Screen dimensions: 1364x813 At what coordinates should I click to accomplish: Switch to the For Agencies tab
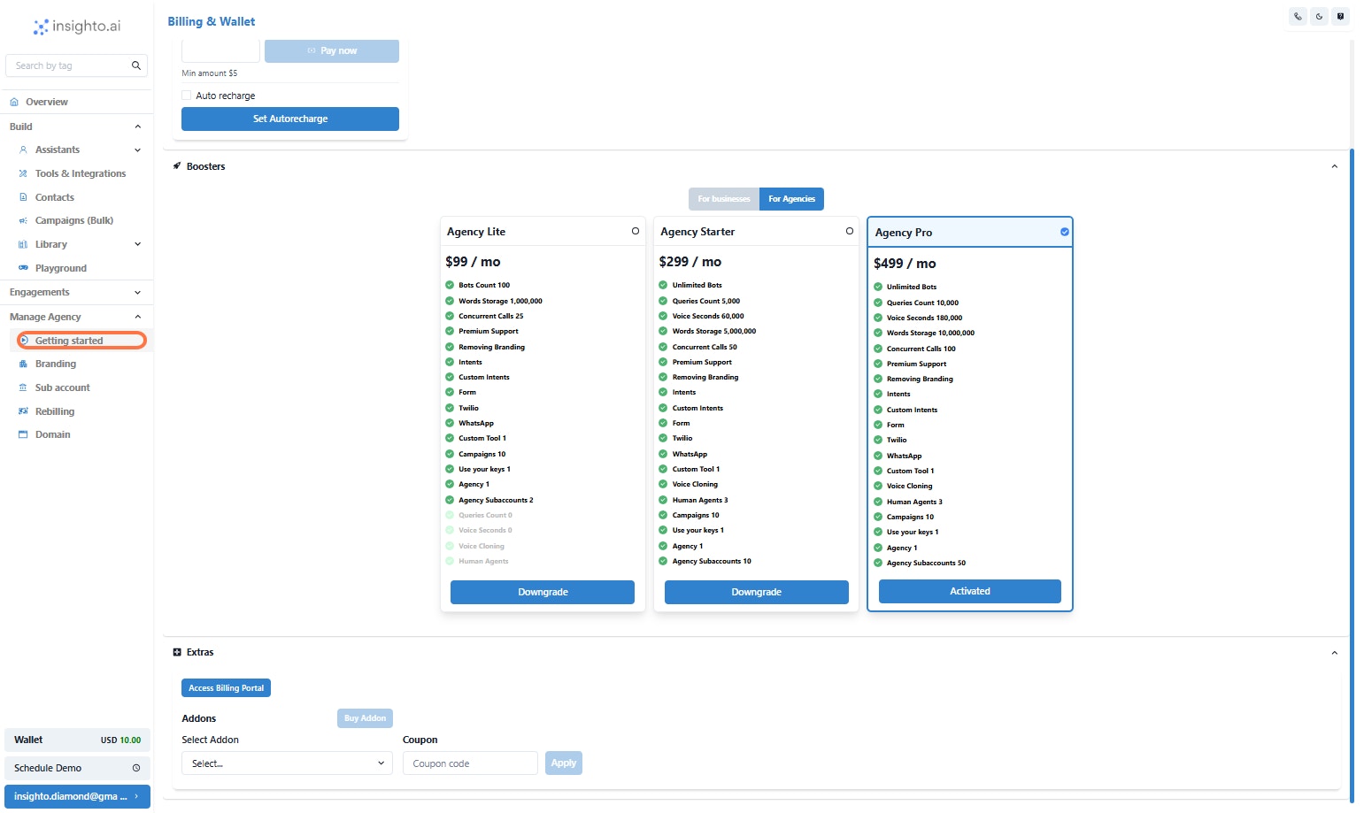[x=791, y=199]
